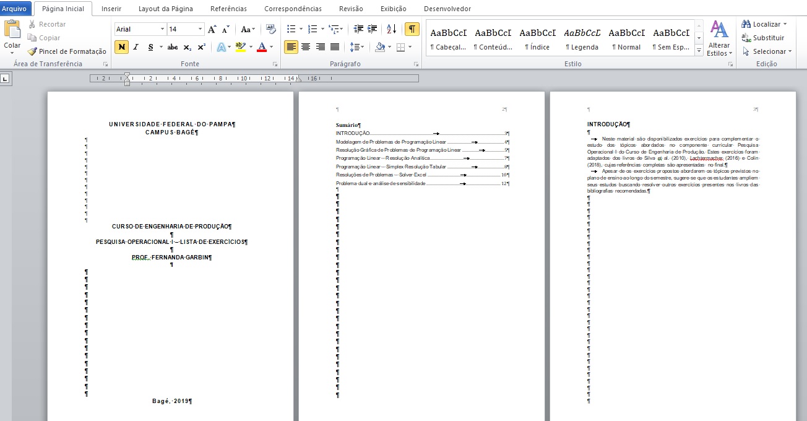Viewport: 807px width, 421px height.
Task: Switch to Correspondências tab
Action: click(x=293, y=9)
